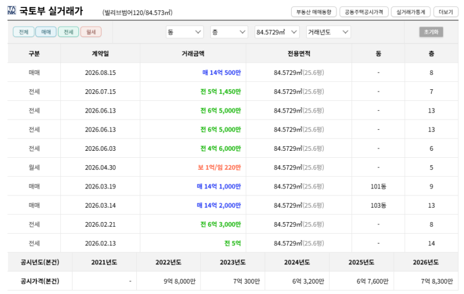Select the 전체 filter button
This screenshot has width=464, height=294.
[24, 32]
